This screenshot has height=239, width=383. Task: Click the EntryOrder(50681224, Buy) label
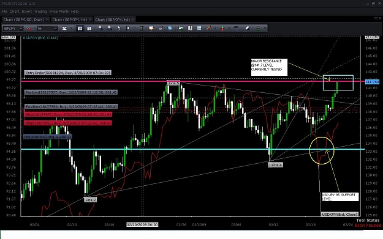coord(68,73)
